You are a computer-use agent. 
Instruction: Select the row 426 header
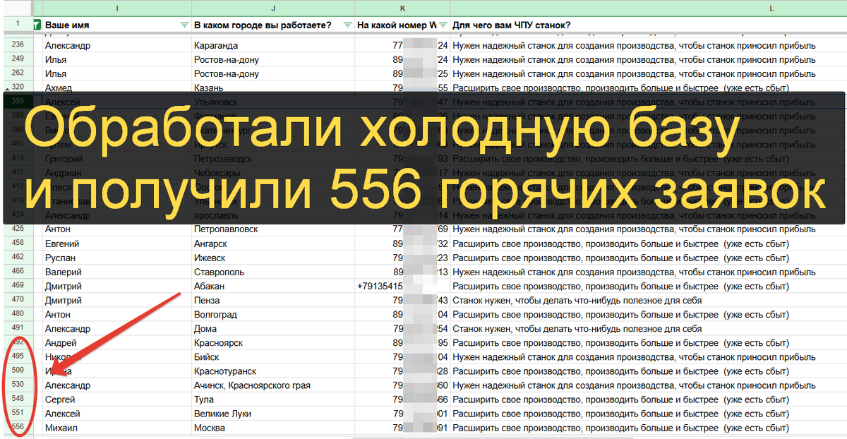(x=18, y=229)
